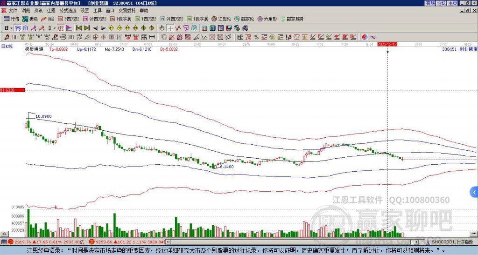Image resolution: width=478 pixels, height=255 pixels.
Task: Click the calendar 21 icon
Action: pyautogui.click(x=204, y=28)
